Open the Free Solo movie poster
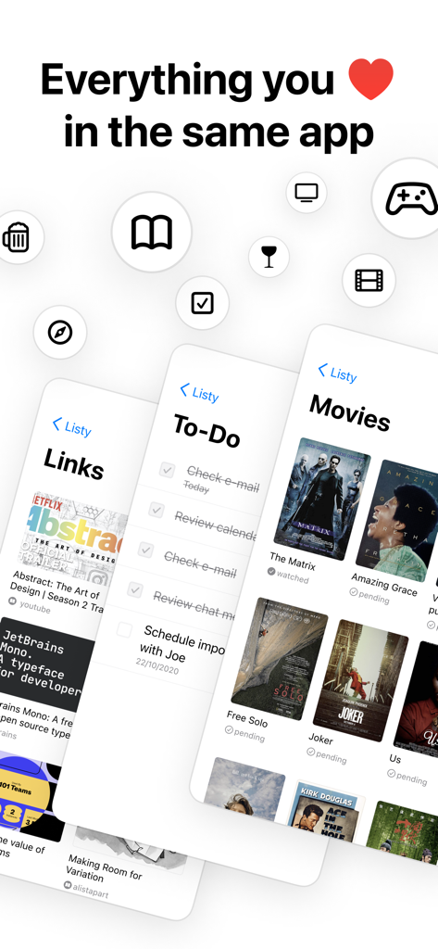 280,659
